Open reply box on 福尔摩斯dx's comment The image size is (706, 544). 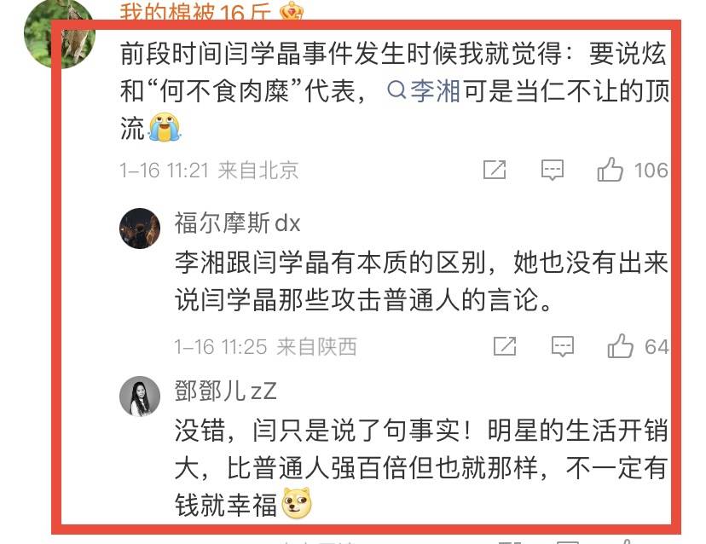click(563, 346)
